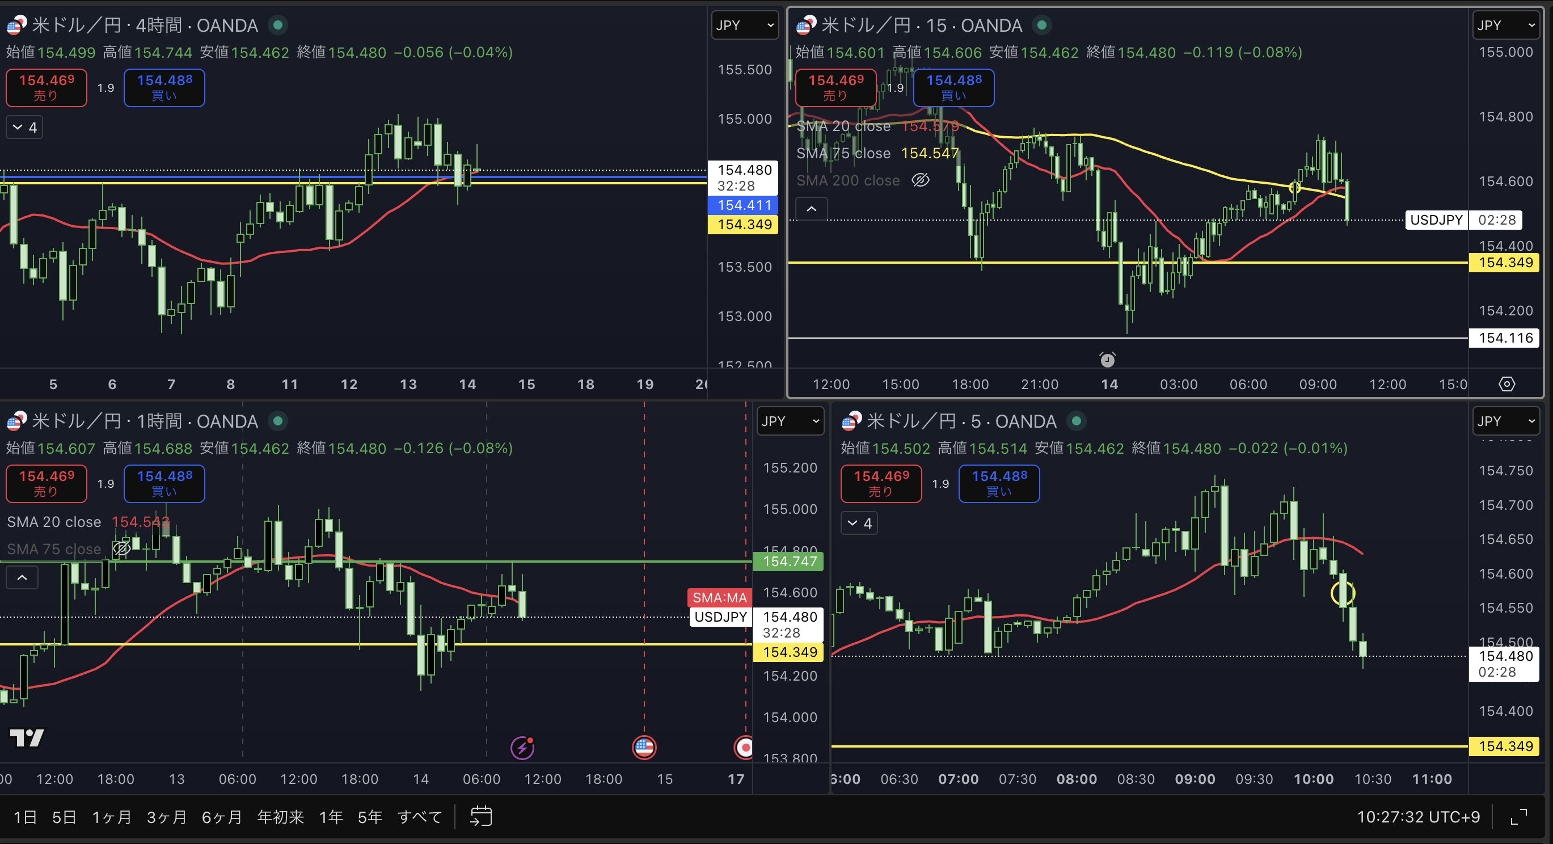
Task: Open the go-to-date calendar icon
Action: tap(480, 817)
